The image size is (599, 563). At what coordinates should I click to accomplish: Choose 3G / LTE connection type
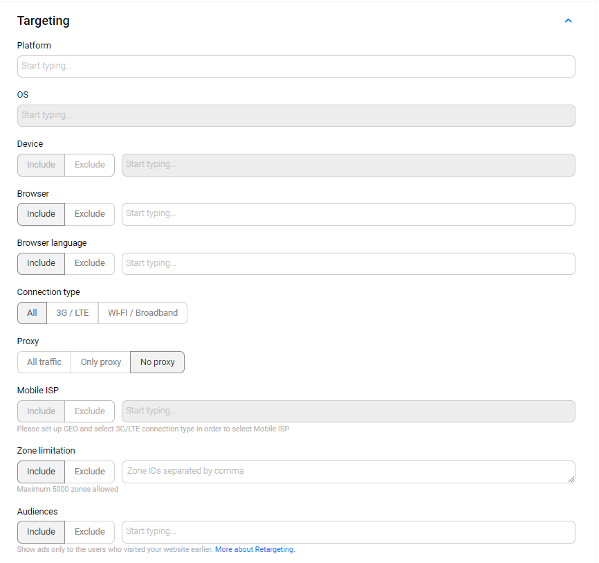pyautogui.click(x=73, y=313)
